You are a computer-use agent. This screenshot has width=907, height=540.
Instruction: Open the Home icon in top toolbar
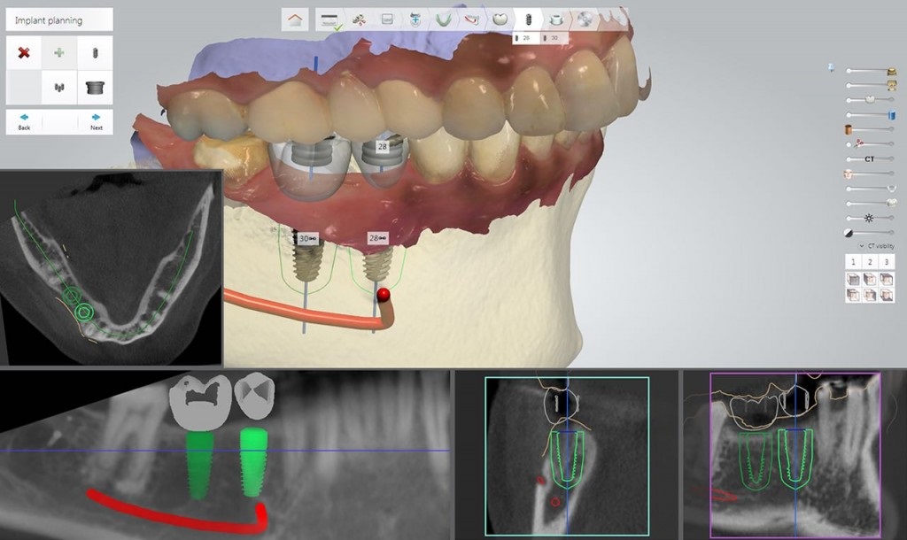295,19
